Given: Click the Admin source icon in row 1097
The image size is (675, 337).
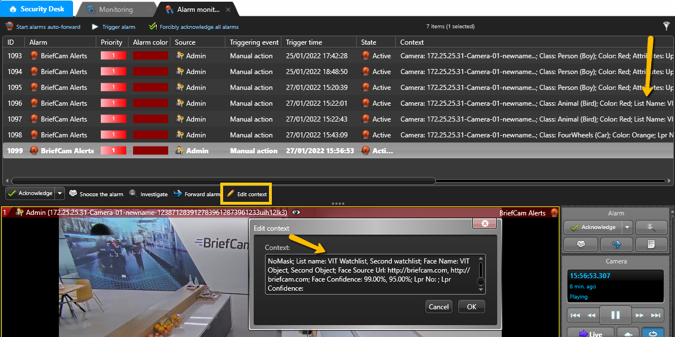Looking at the screenshot, I should point(181,119).
